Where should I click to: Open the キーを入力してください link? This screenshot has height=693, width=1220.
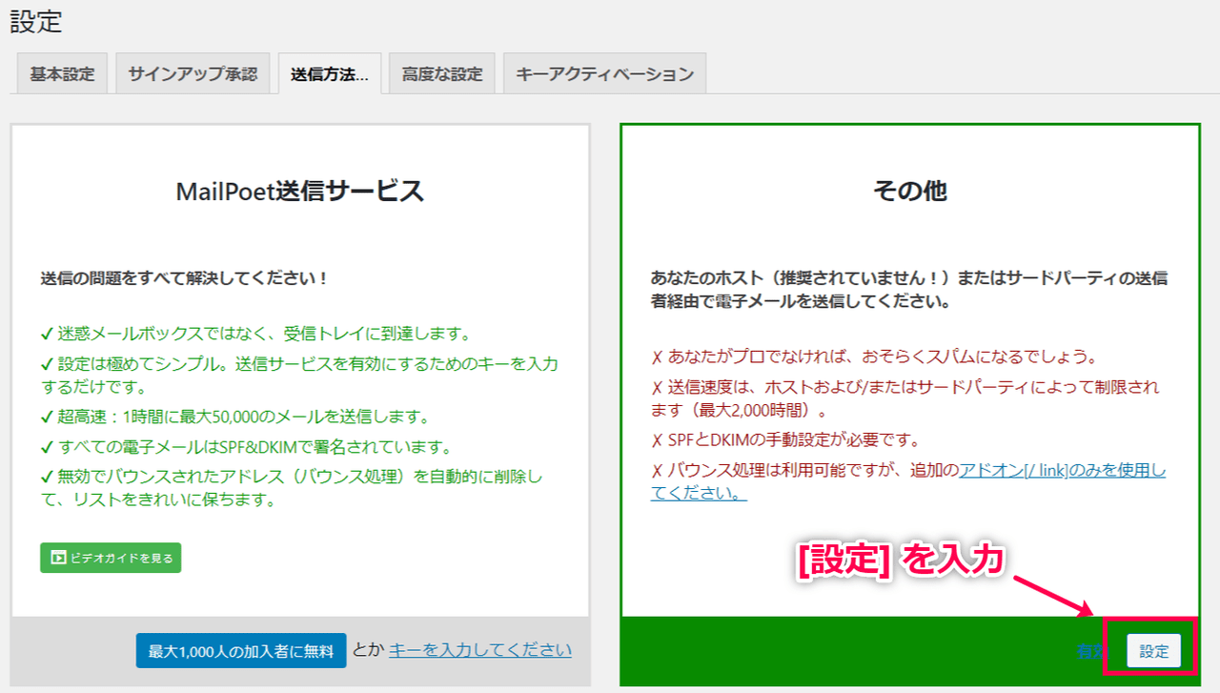480,650
